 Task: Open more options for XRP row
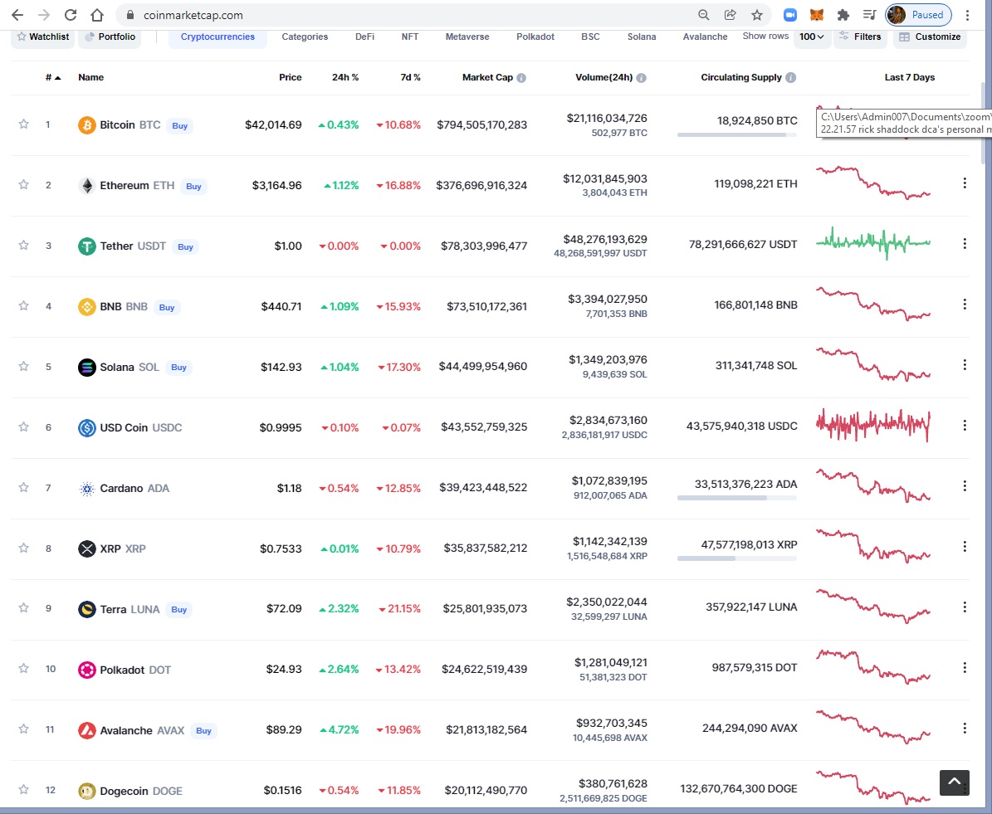click(x=965, y=547)
